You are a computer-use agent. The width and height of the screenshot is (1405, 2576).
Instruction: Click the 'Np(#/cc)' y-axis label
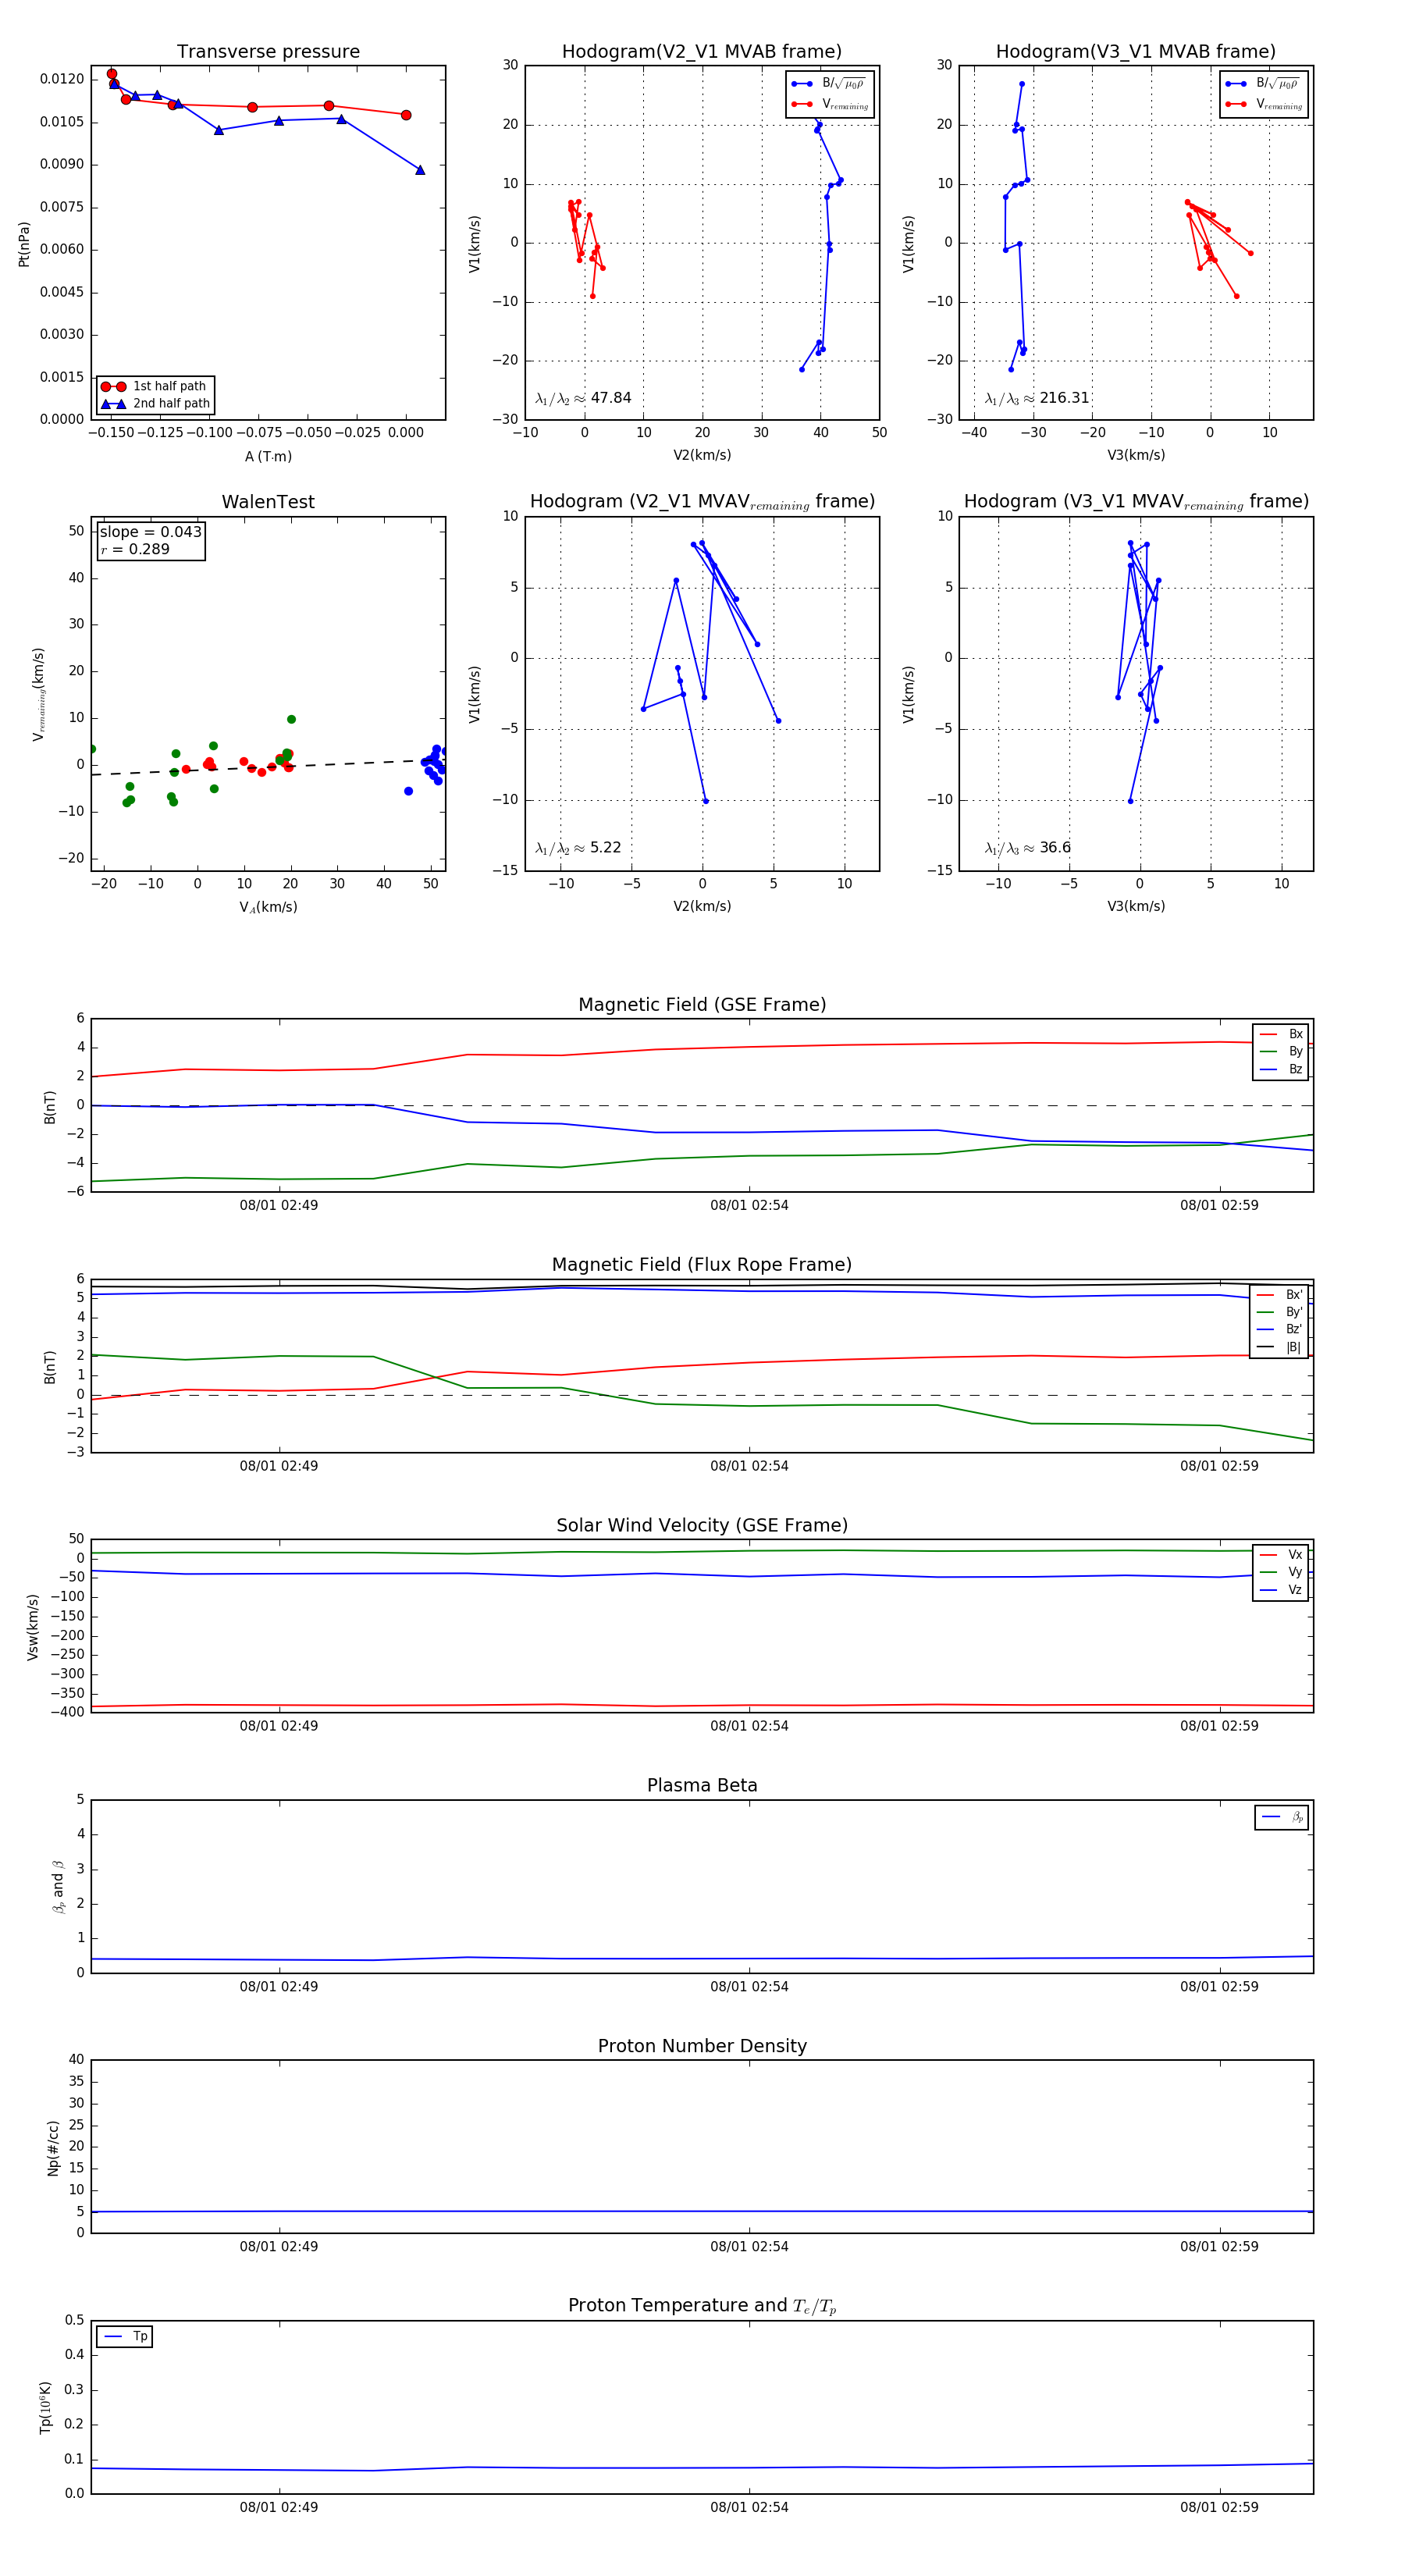pyautogui.click(x=53, y=2147)
